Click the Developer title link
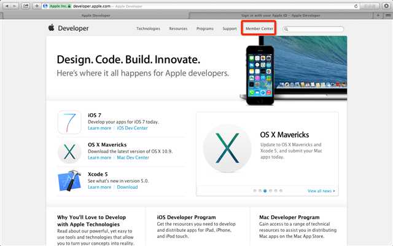Screen dimensions: 393x246 pos(73,28)
